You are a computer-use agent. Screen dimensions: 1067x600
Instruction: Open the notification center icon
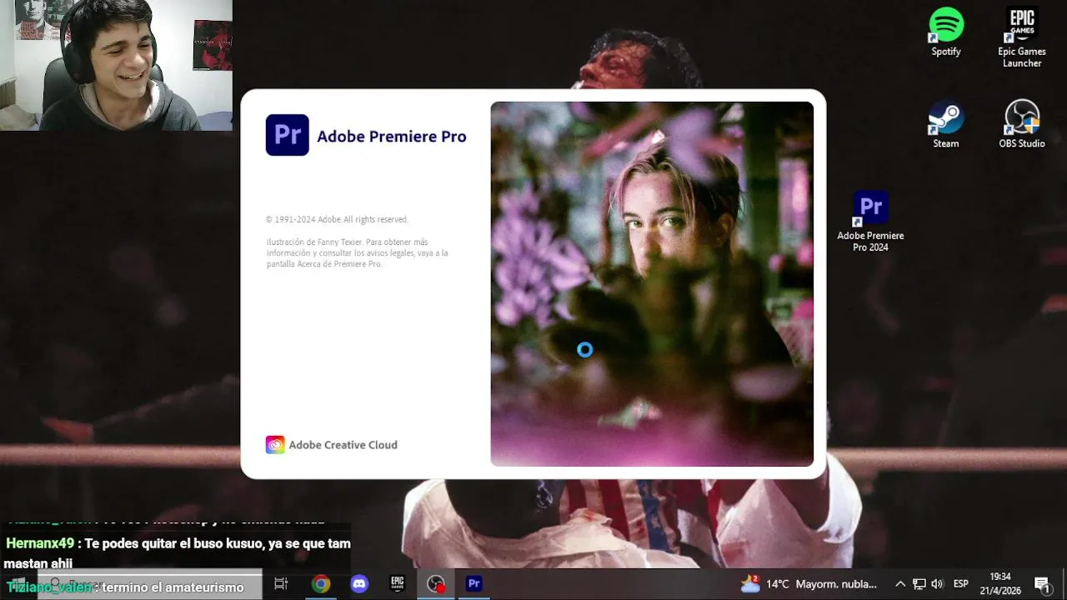(x=1042, y=584)
